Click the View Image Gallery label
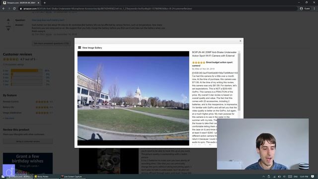 (92, 48)
